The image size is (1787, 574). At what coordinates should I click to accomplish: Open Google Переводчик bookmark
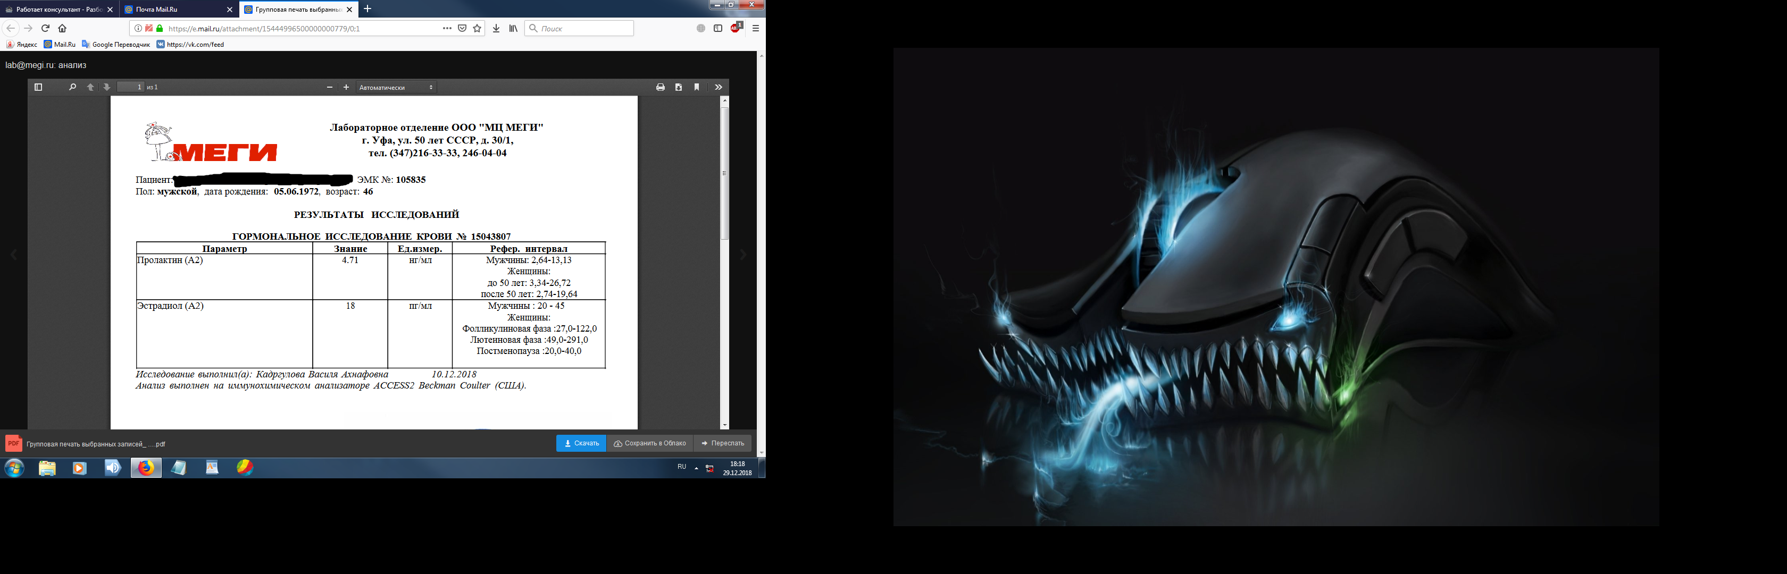click(116, 44)
